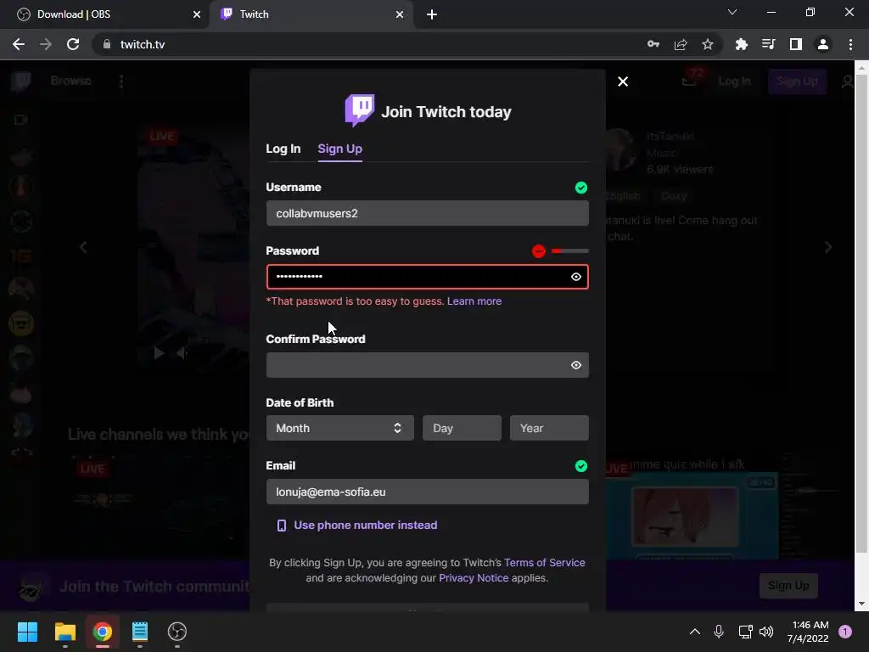
Task: Click the Email input field
Action: (x=428, y=492)
